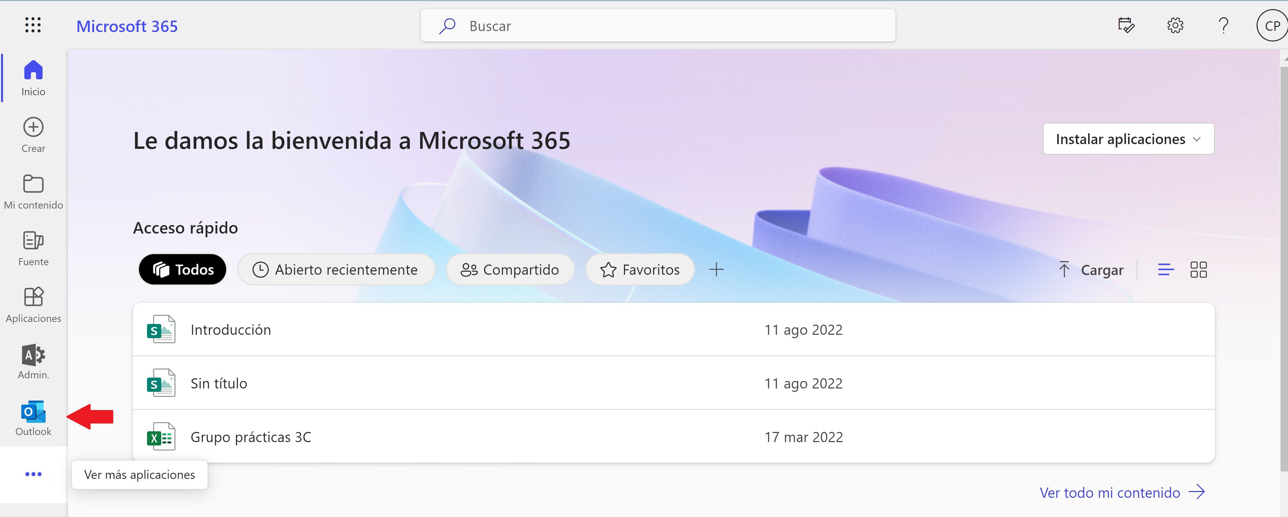Switch to grid view
The width and height of the screenshot is (1288, 517).
pos(1198,270)
